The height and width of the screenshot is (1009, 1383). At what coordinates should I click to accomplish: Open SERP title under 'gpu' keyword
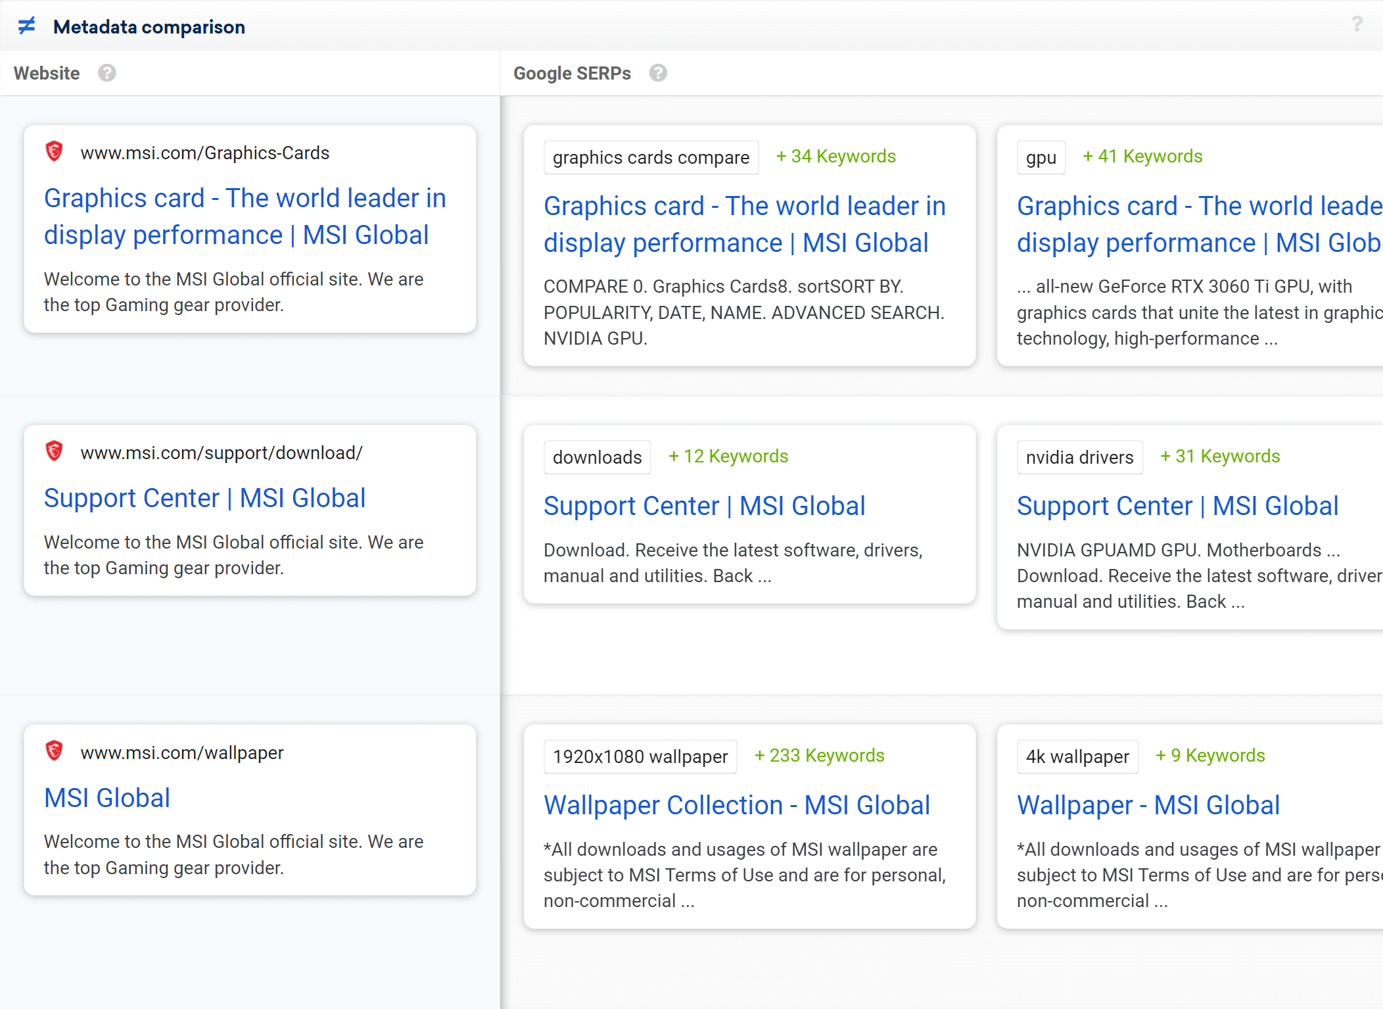tap(1200, 224)
